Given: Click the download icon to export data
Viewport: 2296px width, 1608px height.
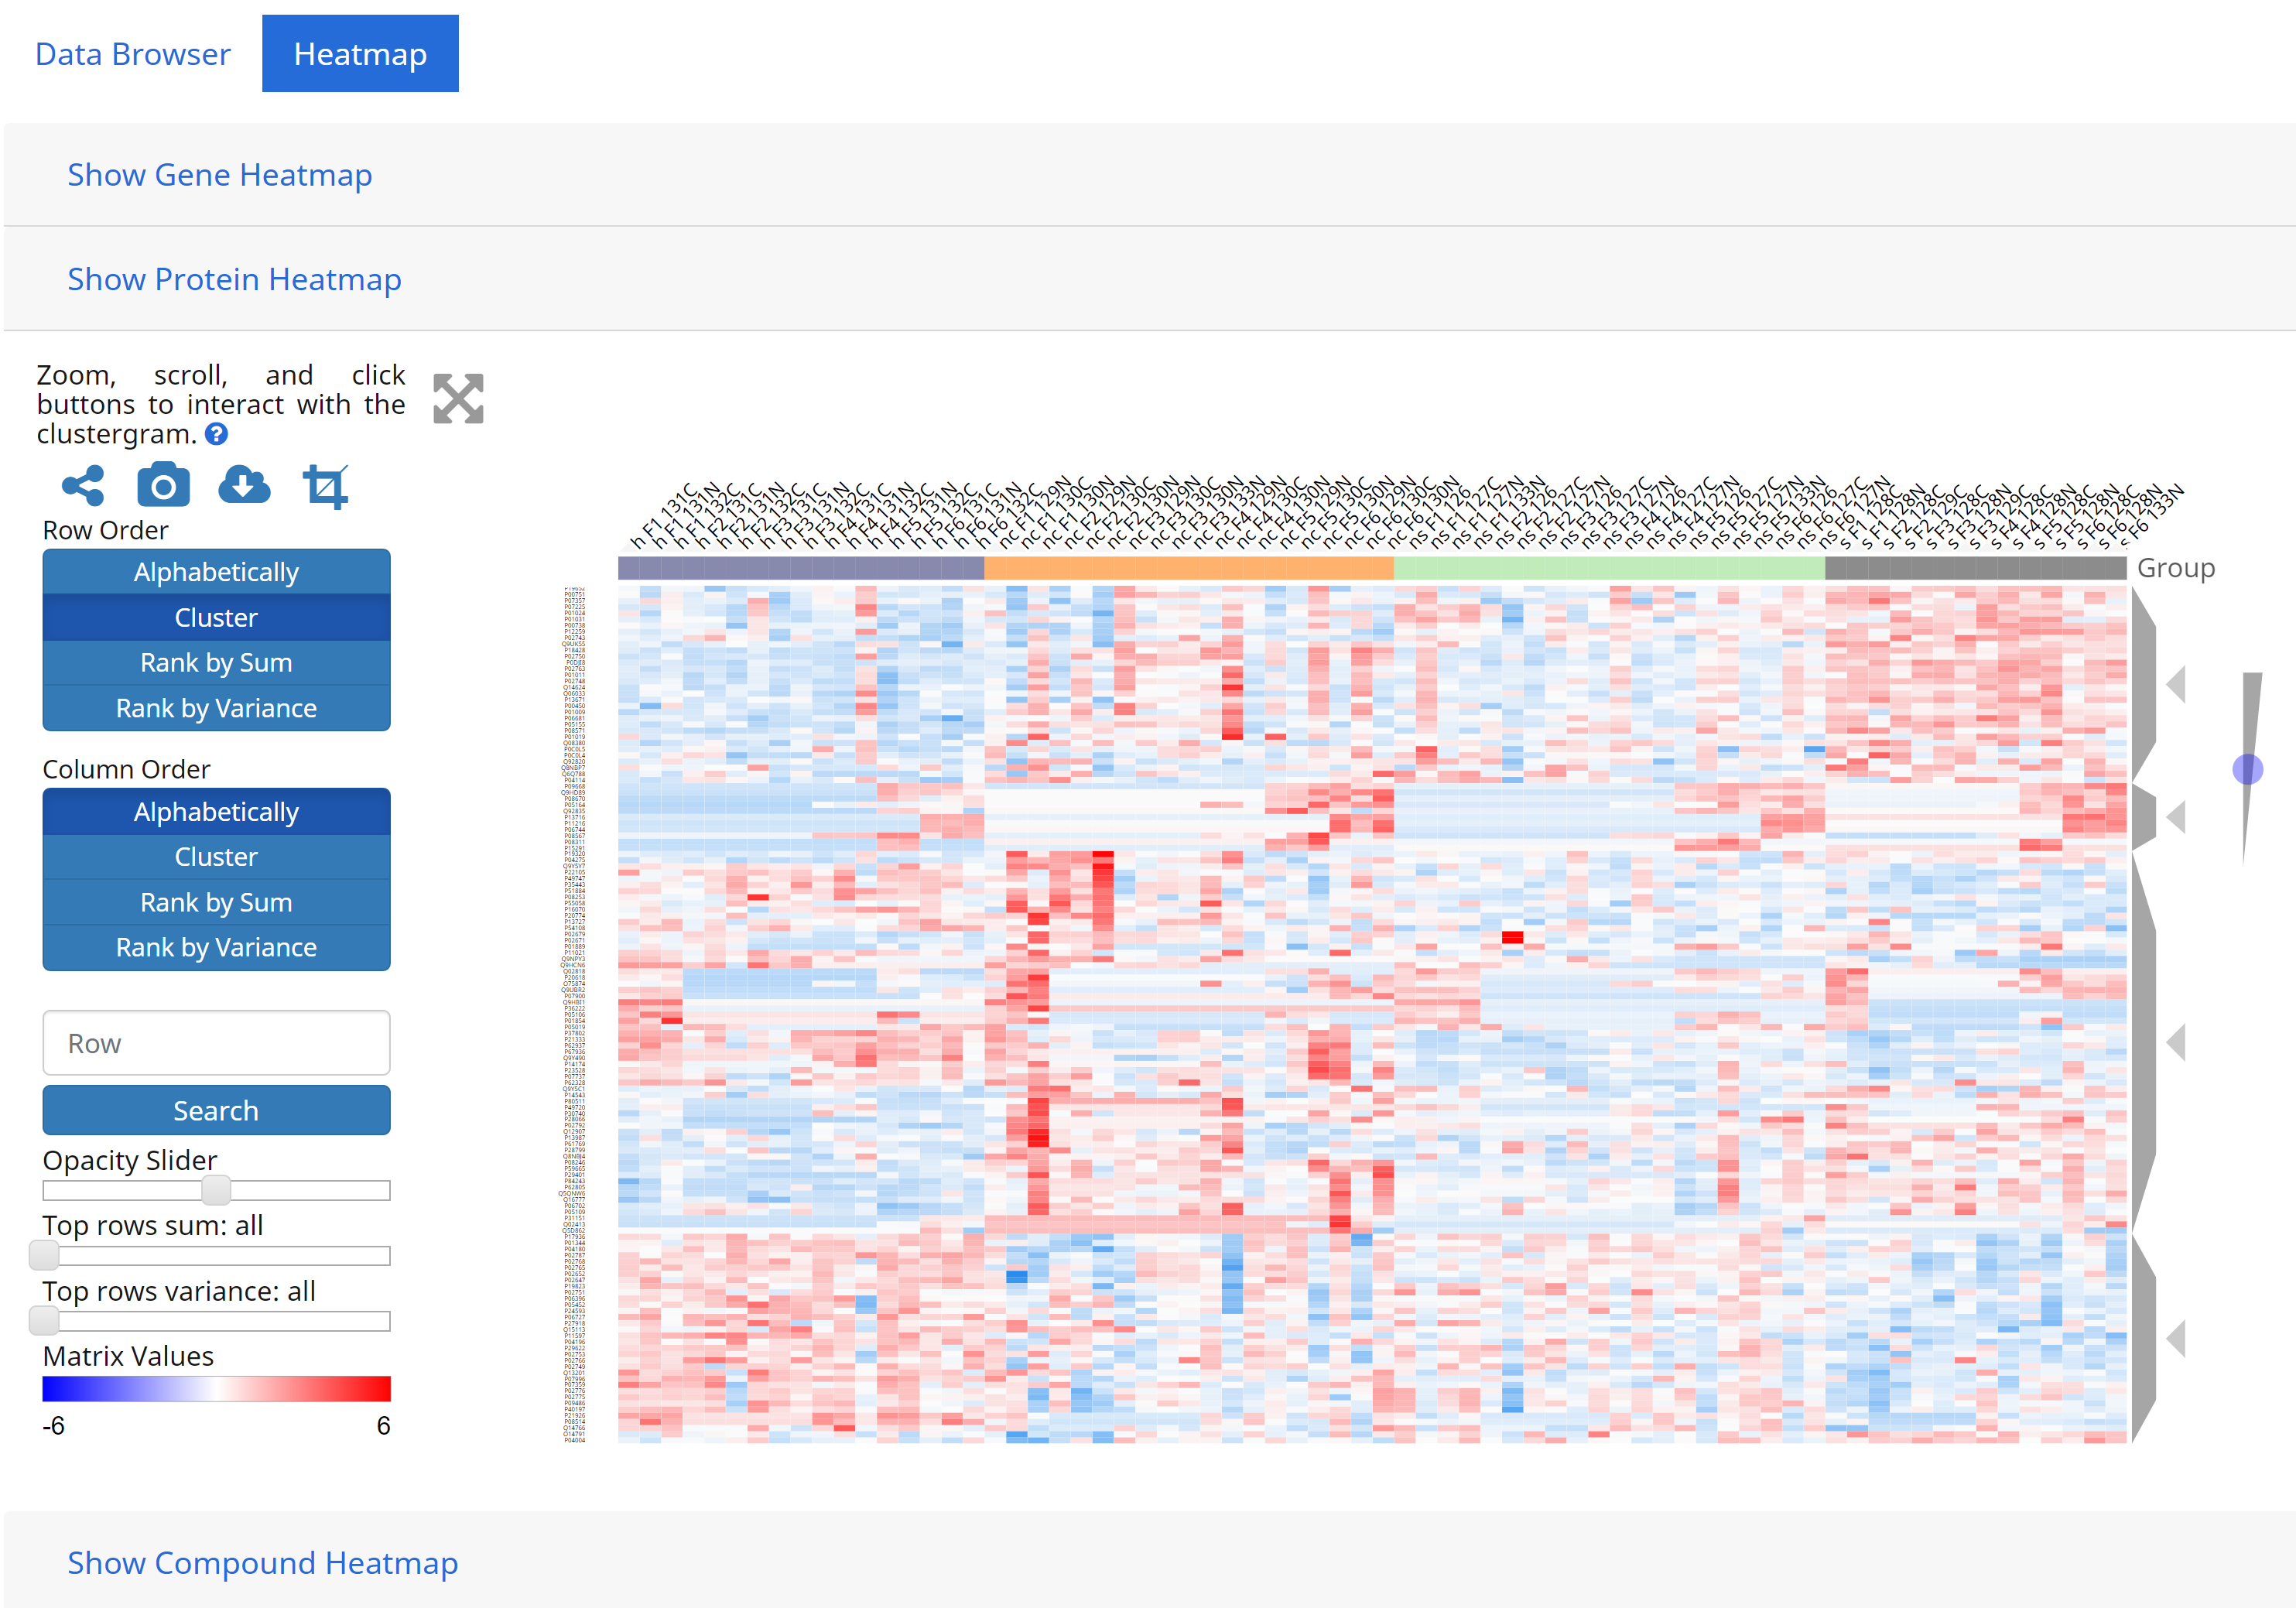Looking at the screenshot, I should pos(246,485).
